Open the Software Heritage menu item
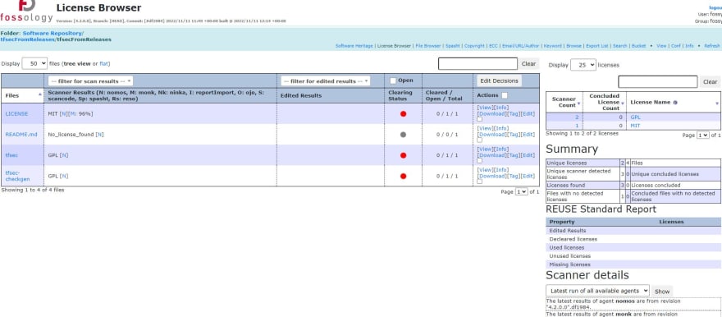The width and height of the screenshot is (722, 317). coord(354,46)
